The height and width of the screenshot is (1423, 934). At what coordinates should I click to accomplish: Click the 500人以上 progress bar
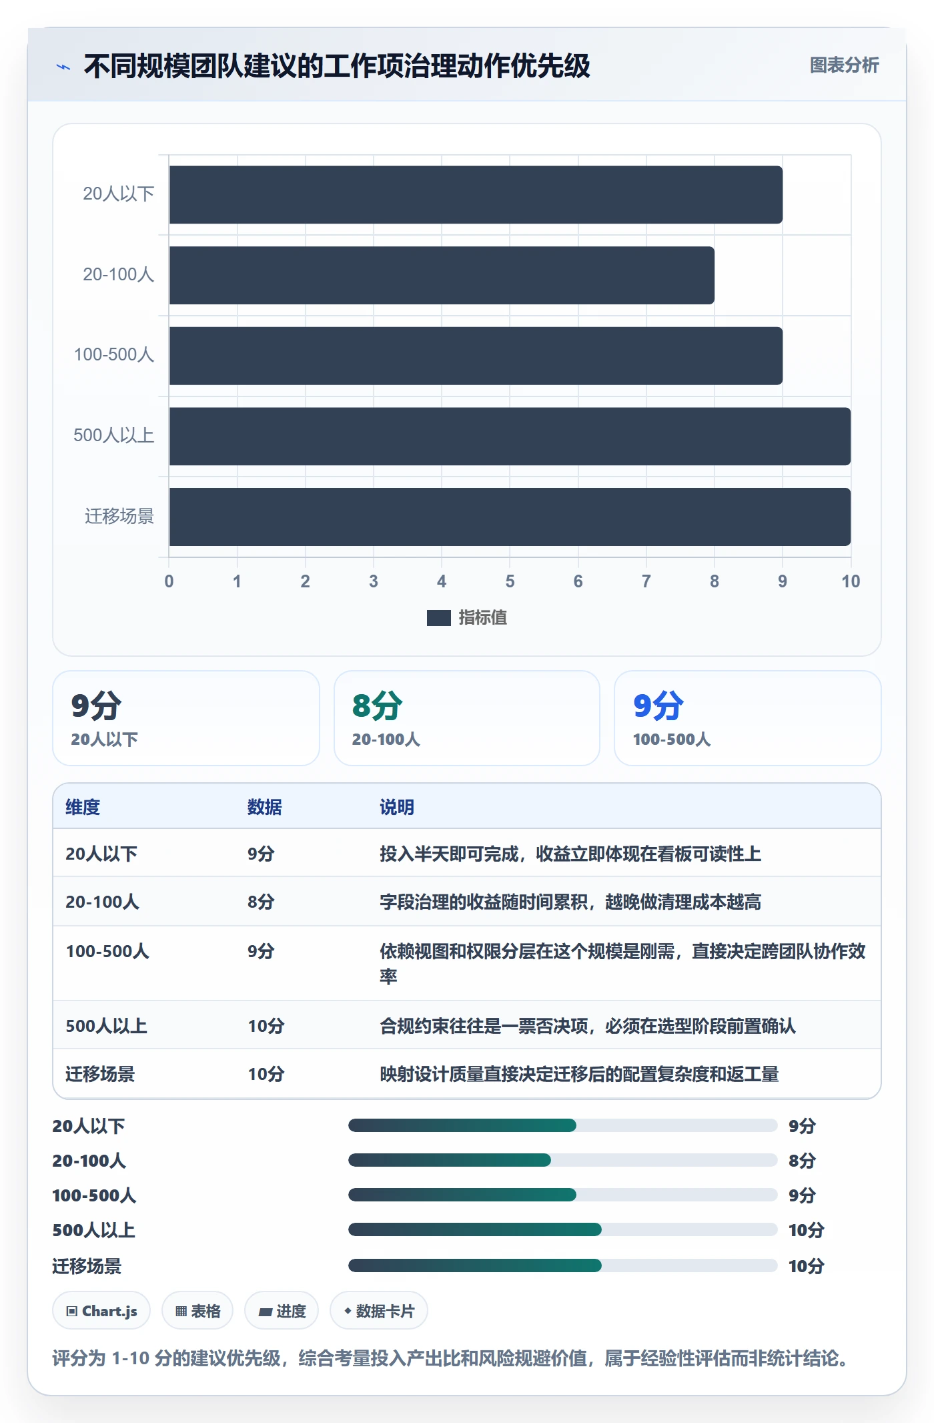coord(562,1229)
